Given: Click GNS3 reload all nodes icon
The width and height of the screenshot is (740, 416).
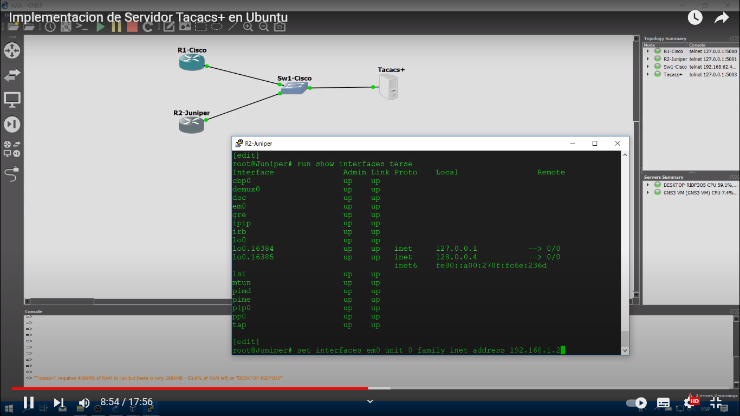Looking at the screenshot, I should (148, 26).
